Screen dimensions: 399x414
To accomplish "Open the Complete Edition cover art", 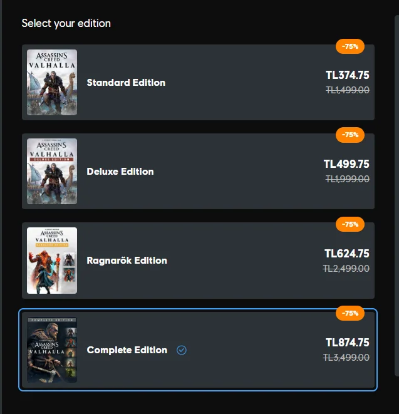I will coord(52,350).
